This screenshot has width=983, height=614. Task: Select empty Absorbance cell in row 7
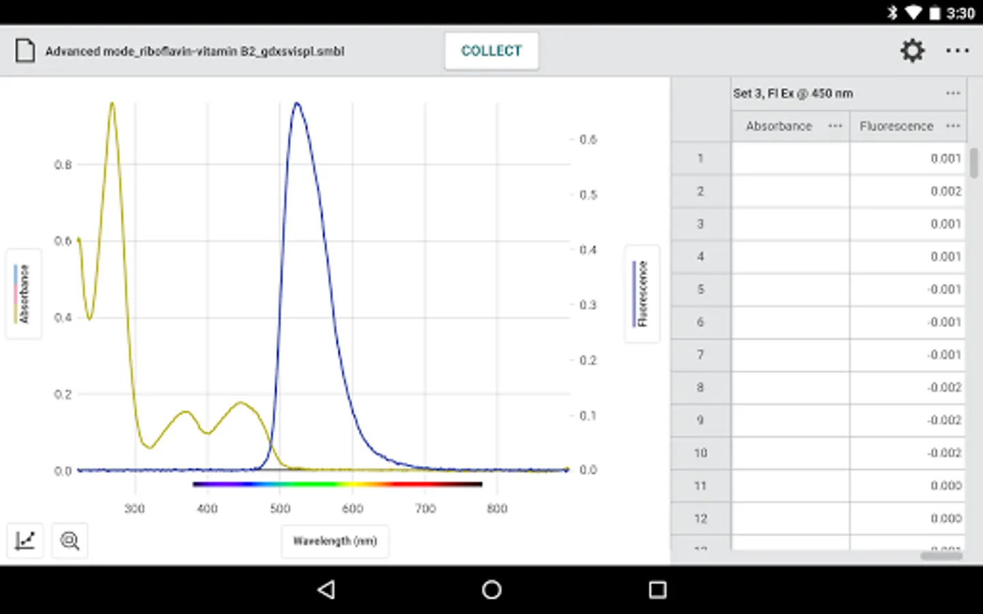pyautogui.click(x=790, y=355)
